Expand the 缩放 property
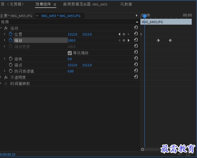The image size is (197, 158). [x=5, y=40]
